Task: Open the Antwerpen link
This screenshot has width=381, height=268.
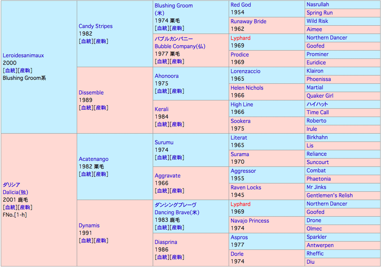Action: tap(320, 245)
